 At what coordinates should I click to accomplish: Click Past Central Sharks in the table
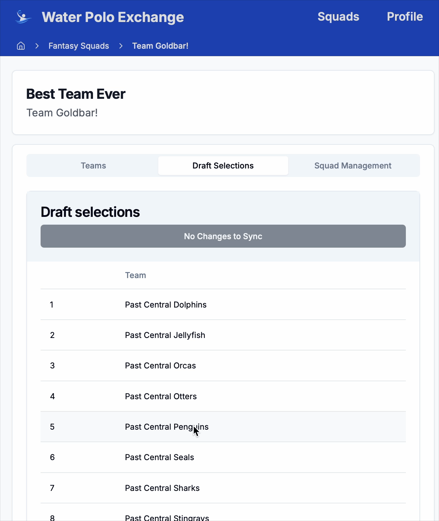[x=162, y=488]
